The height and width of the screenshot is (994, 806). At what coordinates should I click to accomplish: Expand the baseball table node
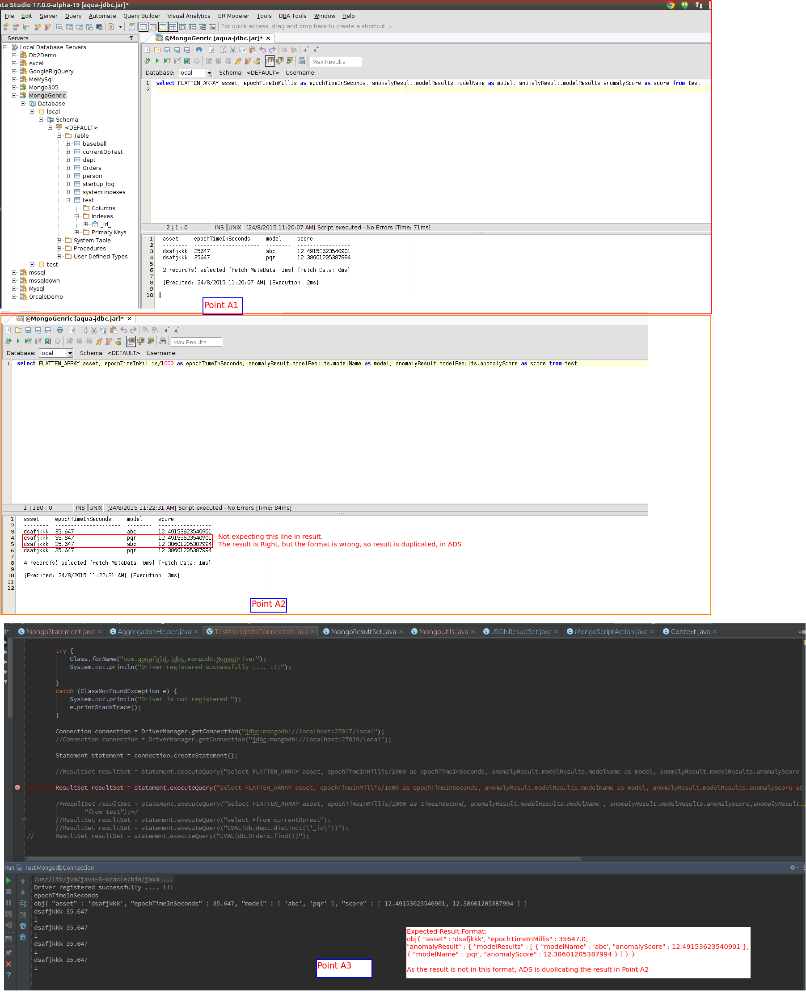pyautogui.click(x=68, y=144)
